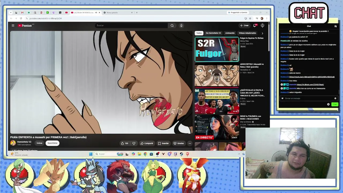The width and height of the screenshot is (343, 193).
Task: Open the vt.tiktok.com link in chat
Action: pos(310,85)
